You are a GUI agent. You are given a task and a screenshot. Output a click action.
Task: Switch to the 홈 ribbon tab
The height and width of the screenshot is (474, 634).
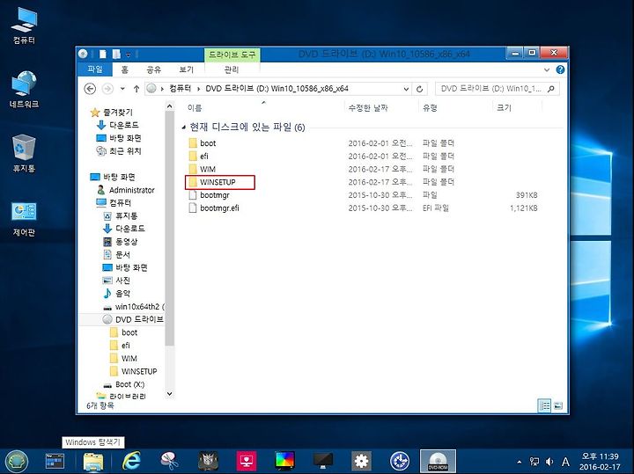tap(124, 69)
